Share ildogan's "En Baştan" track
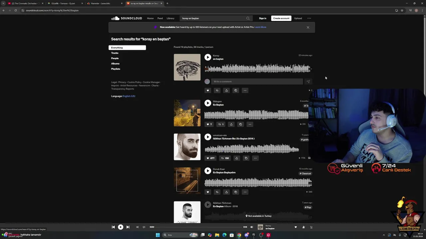 [231, 124]
